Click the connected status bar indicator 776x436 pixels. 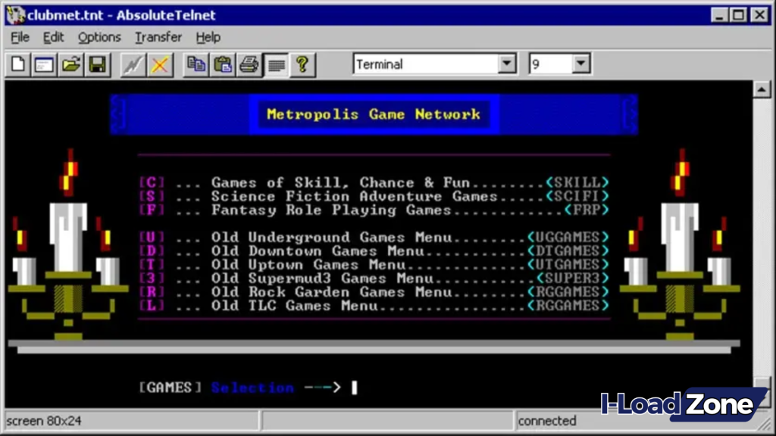click(x=547, y=421)
